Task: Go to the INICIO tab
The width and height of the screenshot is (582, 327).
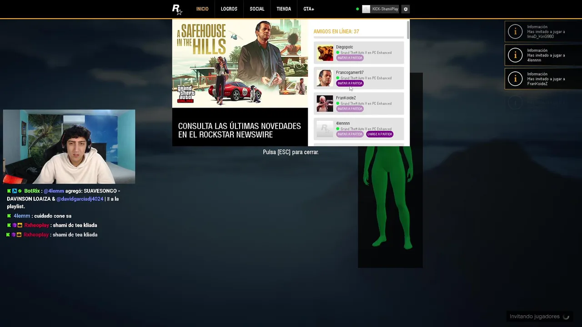Action: [202, 9]
